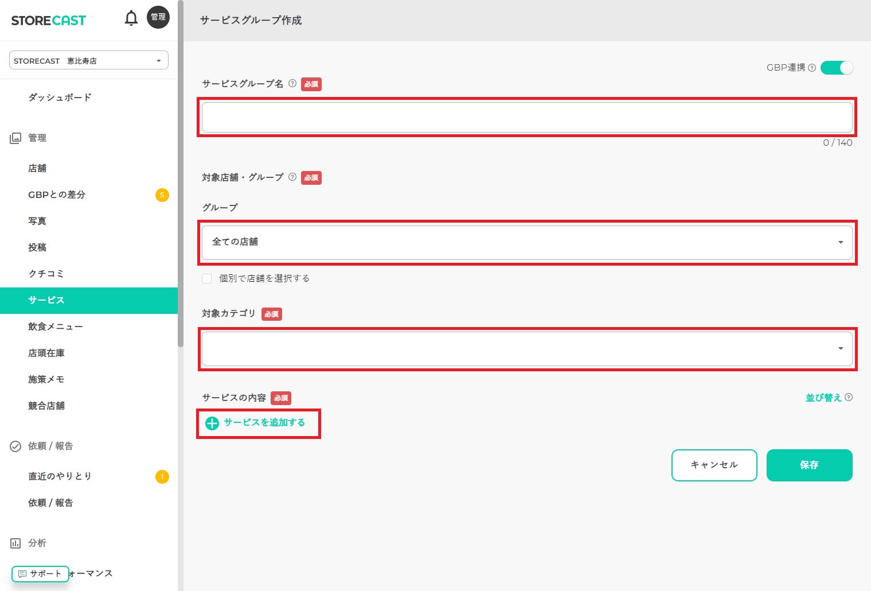Click the GBP連携 help icon
The height and width of the screenshot is (591, 871).
[812, 68]
